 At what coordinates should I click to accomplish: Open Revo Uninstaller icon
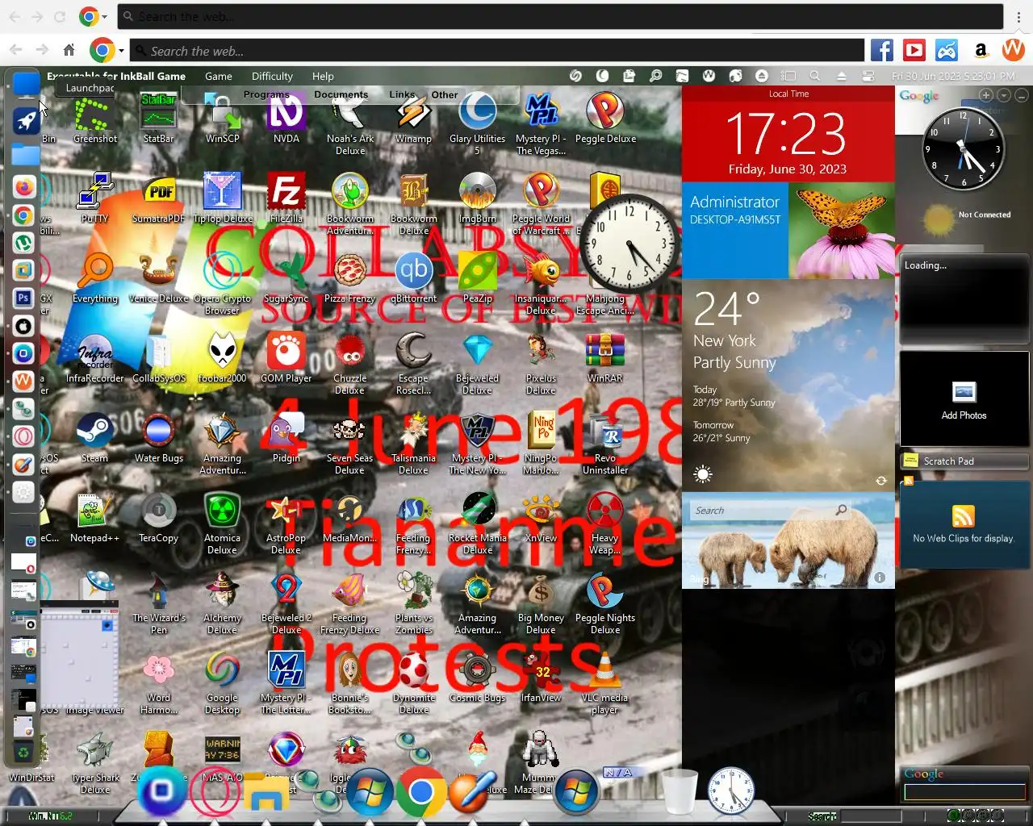(x=605, y=443)
